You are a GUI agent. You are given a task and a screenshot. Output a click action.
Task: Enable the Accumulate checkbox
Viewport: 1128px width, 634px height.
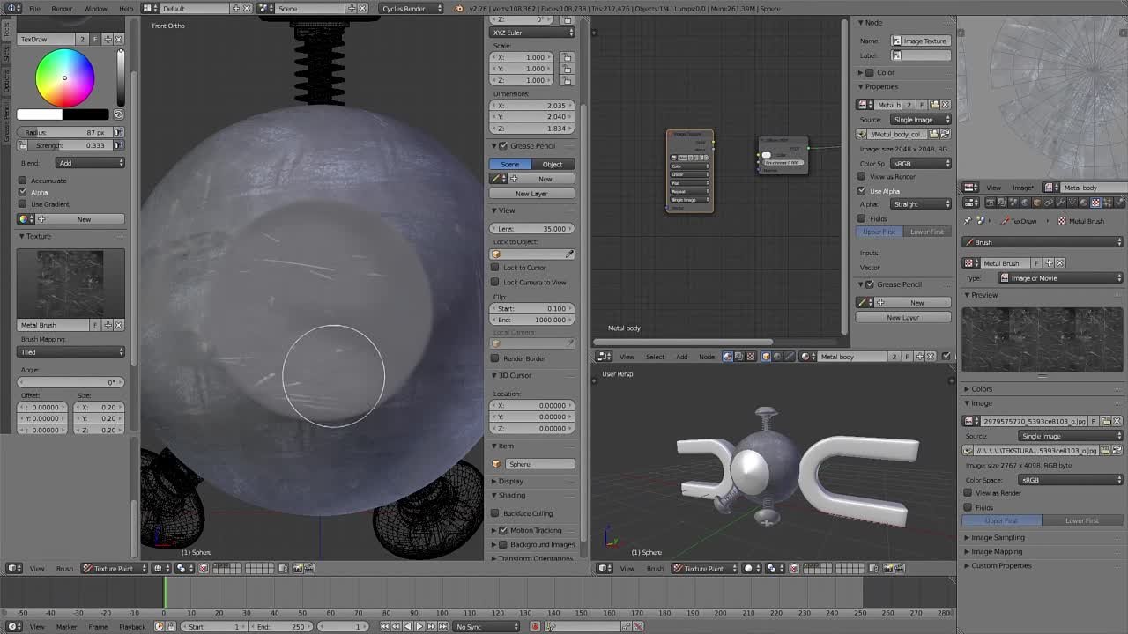(23, 181)
